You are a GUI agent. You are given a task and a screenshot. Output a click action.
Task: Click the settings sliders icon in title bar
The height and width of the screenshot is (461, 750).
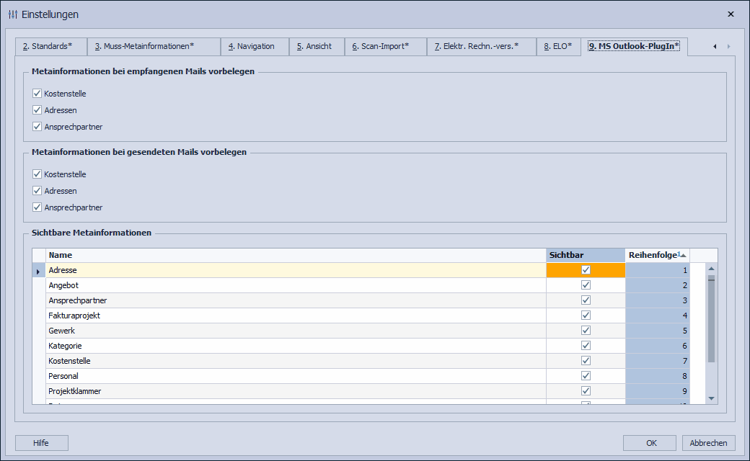pyautogui.click(x=13, y=14)
